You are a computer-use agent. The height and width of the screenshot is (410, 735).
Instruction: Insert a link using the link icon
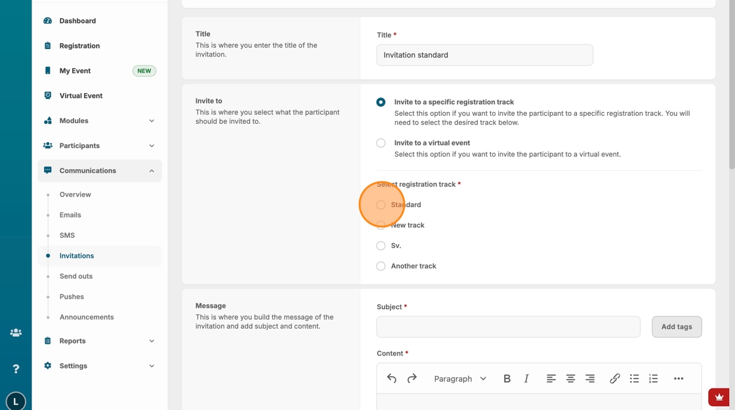[615, 379]
